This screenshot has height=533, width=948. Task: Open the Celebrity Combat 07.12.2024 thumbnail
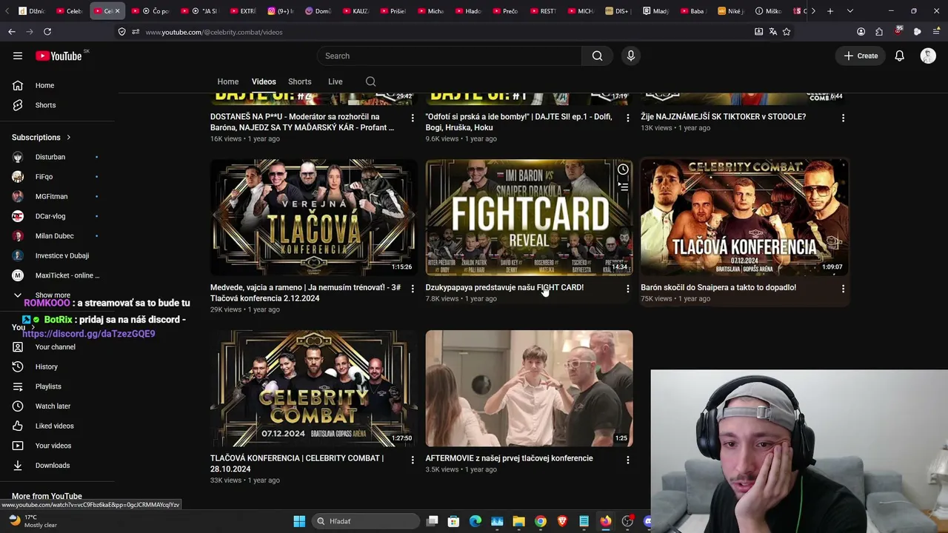pyautogui.click(x=313, y=388)
